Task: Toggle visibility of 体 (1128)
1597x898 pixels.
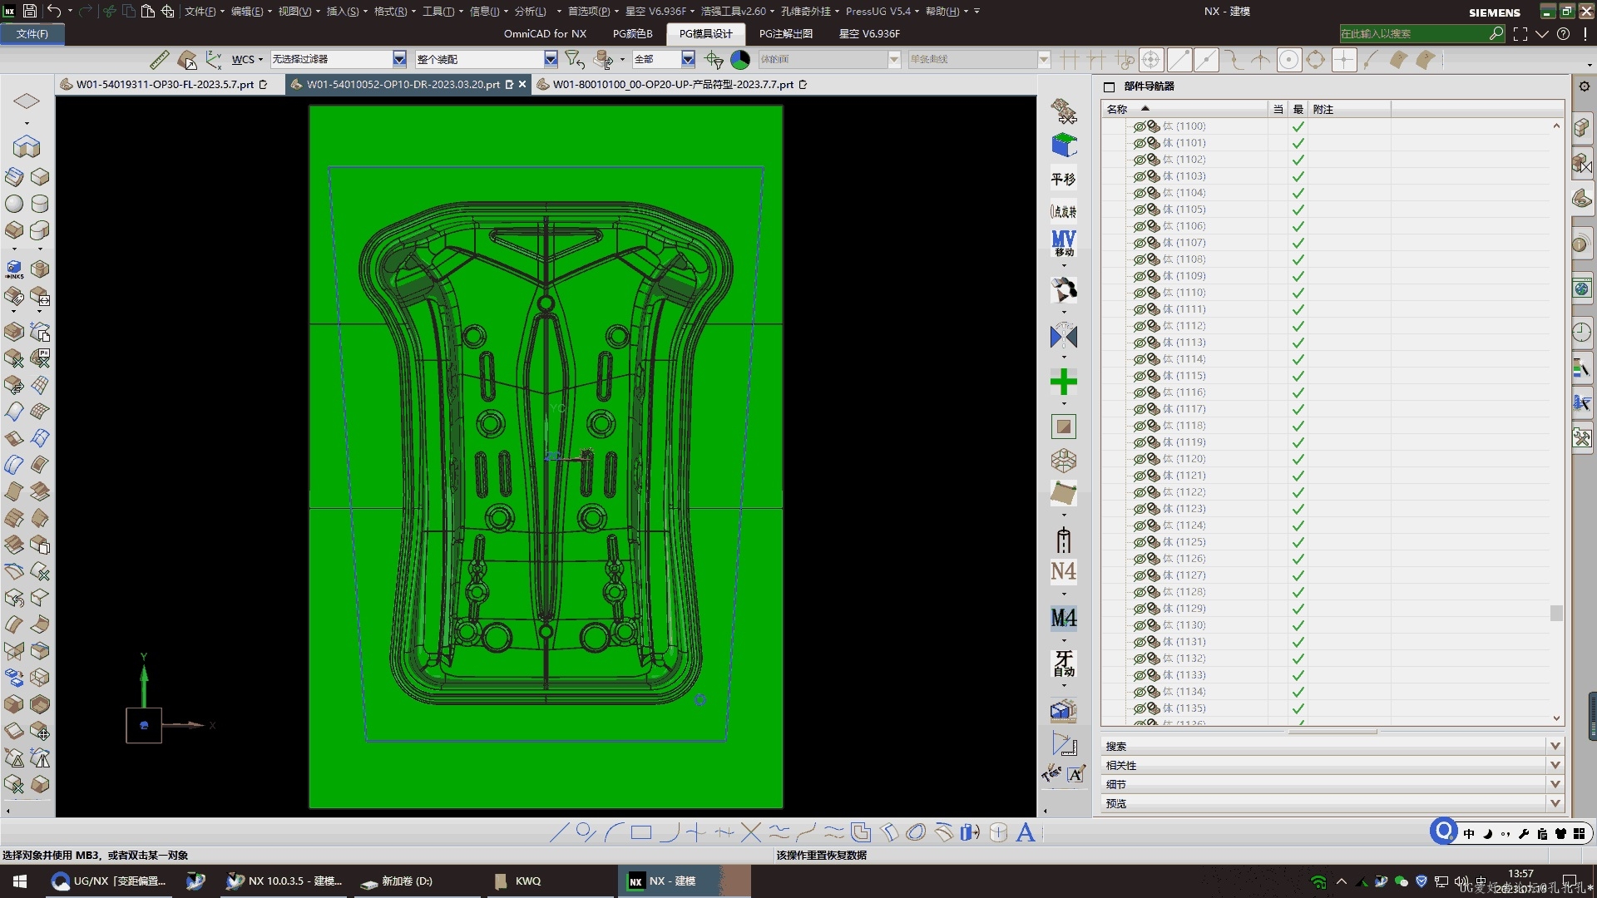Action: [1140, 592]
